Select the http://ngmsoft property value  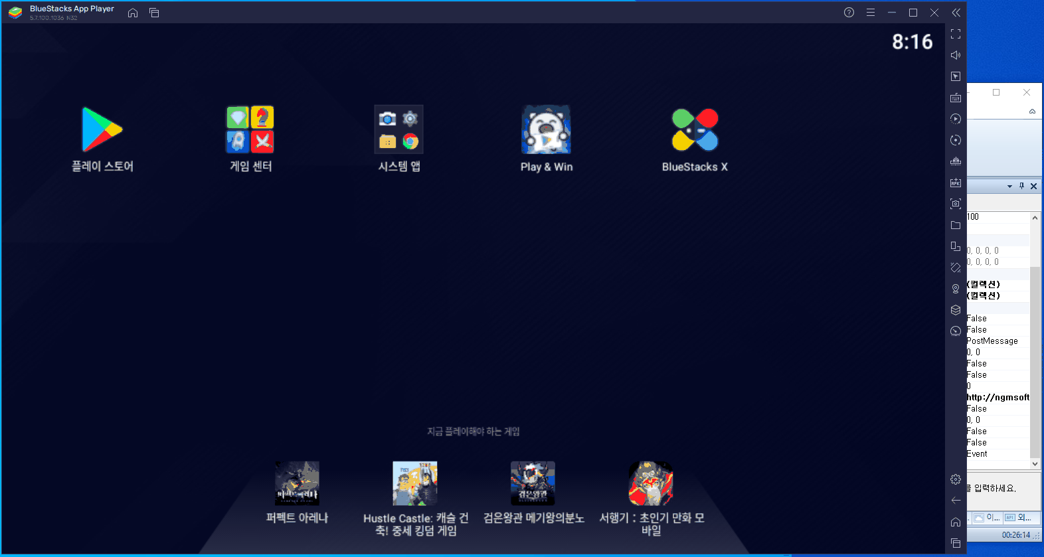pos(998,398)
